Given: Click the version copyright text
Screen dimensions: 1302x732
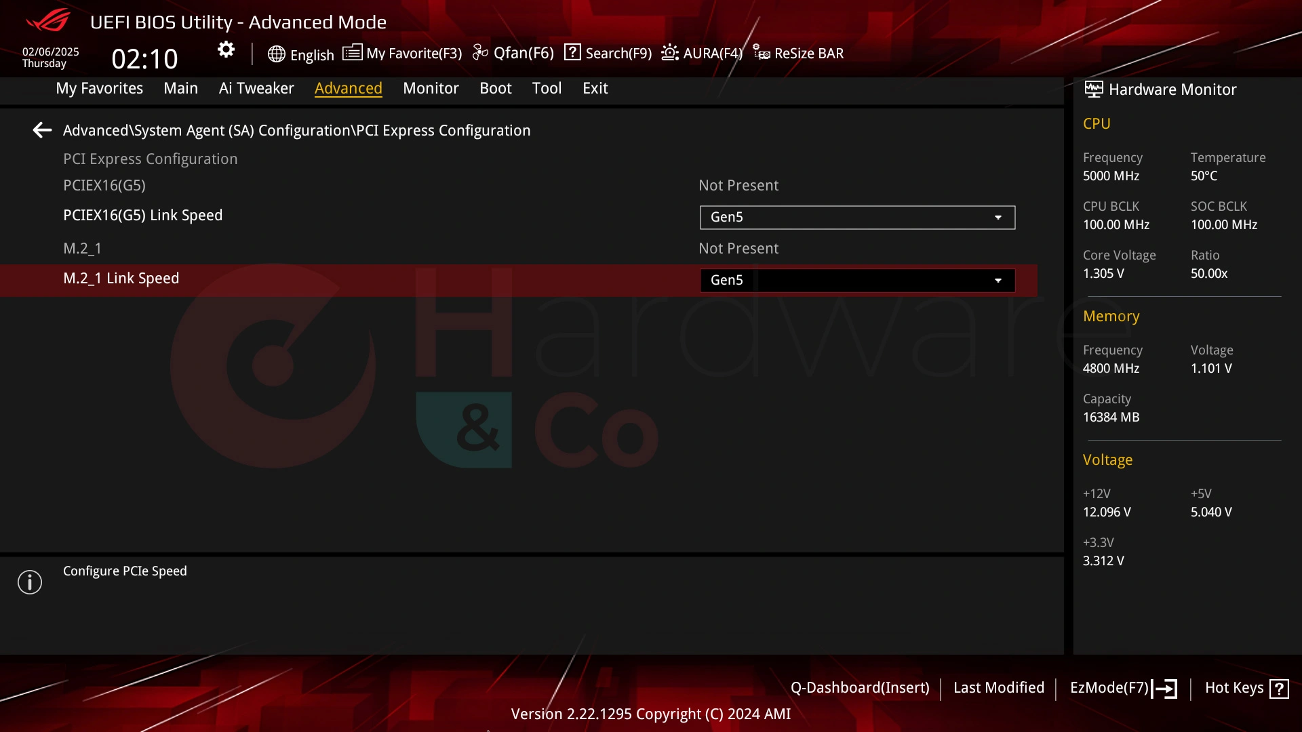Looking at the screenshot, I should tap(651, 714).
